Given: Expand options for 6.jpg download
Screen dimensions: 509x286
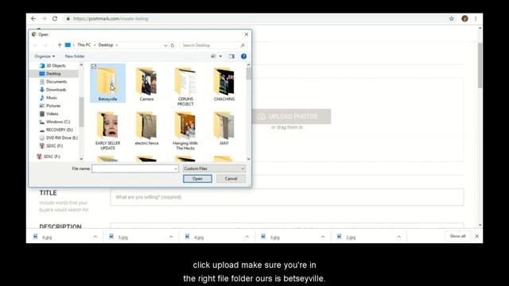Looking at the screenshot, I should coord(95,237).
